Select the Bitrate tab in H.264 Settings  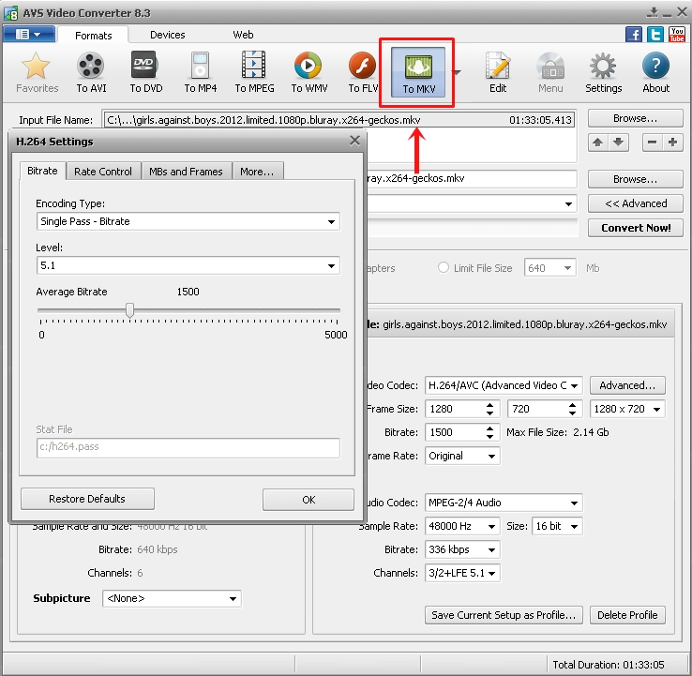(x=42, y=171)
